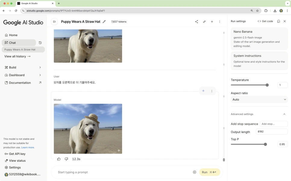The width and height of the screenshot is (291, 181).
Task: Reset run settings to default
Action: (x=279, y=21)
